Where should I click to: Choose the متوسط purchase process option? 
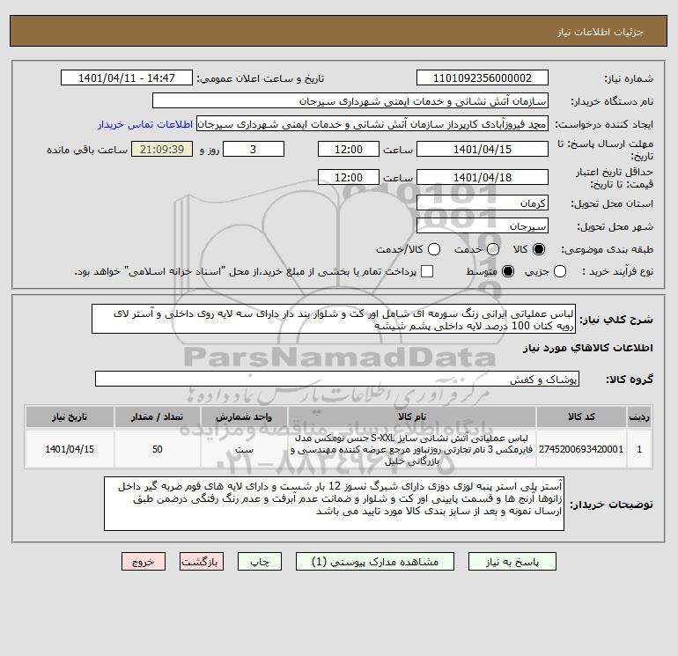click(508, 271)
